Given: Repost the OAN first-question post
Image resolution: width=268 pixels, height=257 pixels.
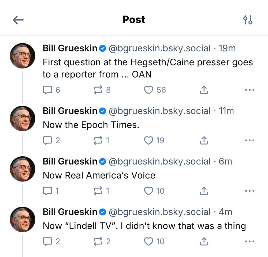Looking at the screenshot, I should pos(98,90).
